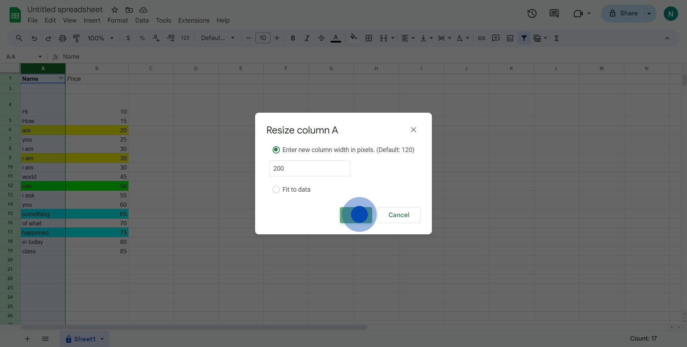This screenshot has width=687, height=347.
Task: Redo the last action
Action: tap(48, 38)
